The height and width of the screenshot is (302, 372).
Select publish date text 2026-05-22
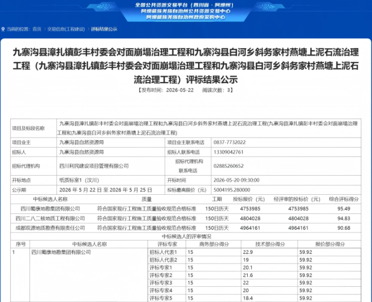pyautogui.click(x=180, y=90)
